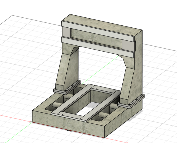Select the recessed panel between the gantry rails
Viewport: 177px width, 143px height.
96,38
